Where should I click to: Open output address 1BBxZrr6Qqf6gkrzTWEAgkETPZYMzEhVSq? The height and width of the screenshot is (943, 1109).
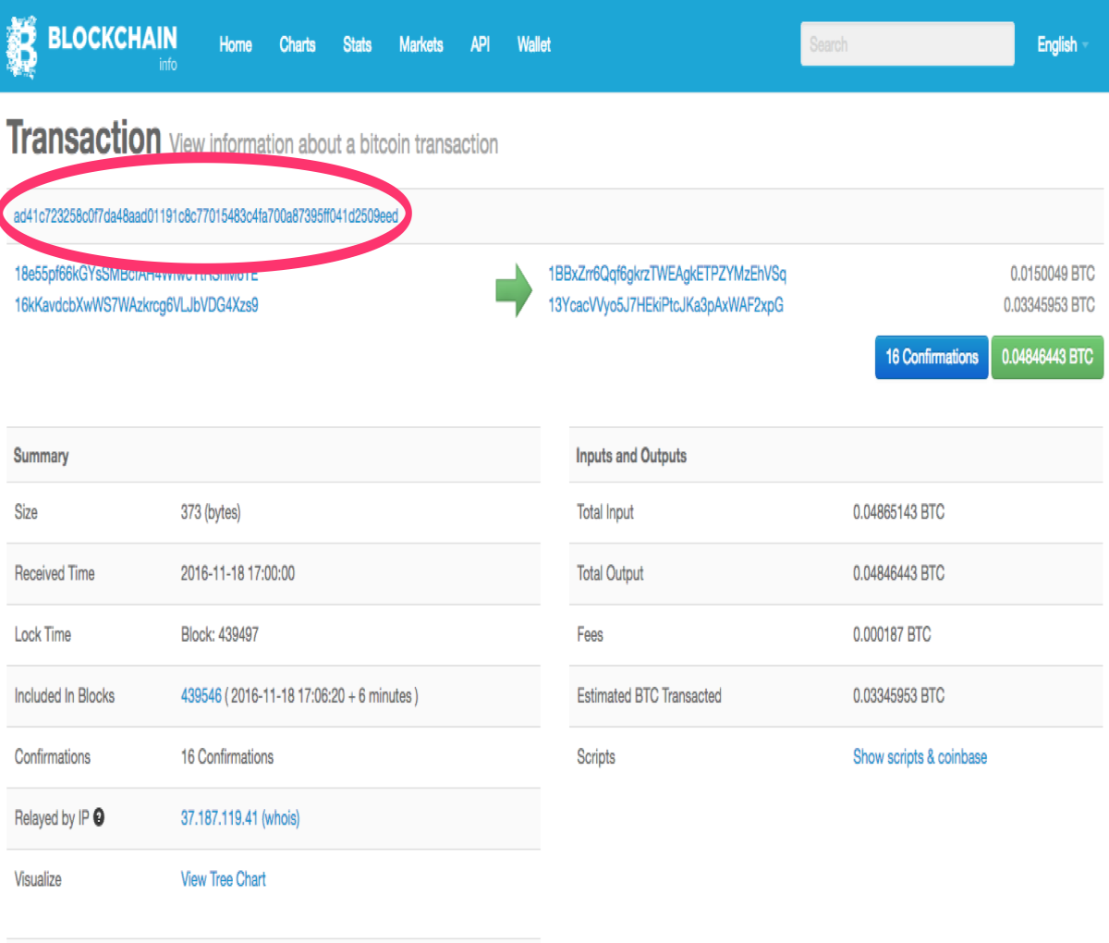[x=667, y=274]
